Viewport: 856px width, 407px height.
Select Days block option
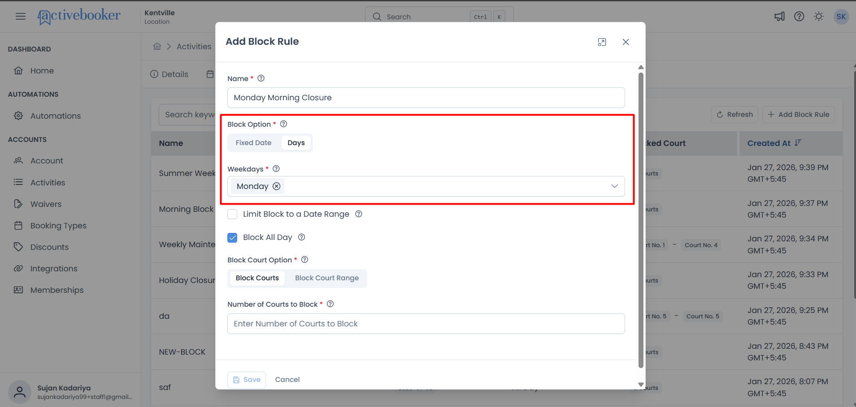(296, 143)
